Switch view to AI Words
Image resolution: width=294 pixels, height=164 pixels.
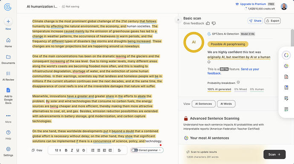click(x=226, y=104)
